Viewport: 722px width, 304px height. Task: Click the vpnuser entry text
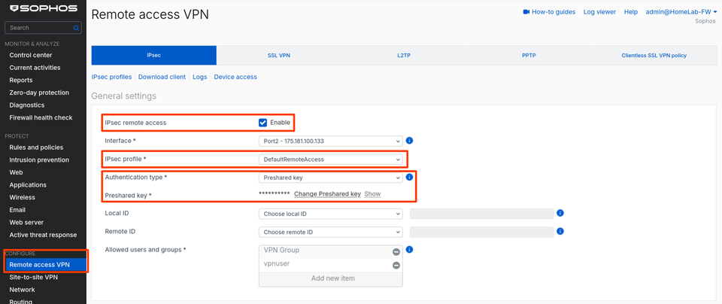point(277,263)
